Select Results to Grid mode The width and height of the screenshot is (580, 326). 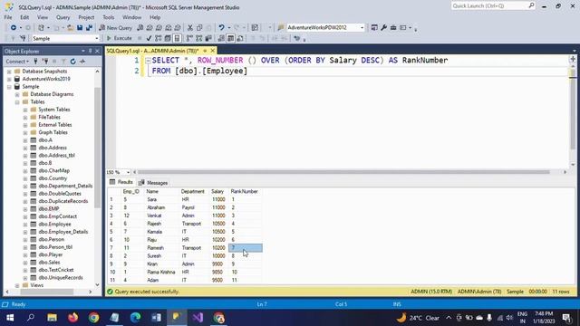(230, 38)
